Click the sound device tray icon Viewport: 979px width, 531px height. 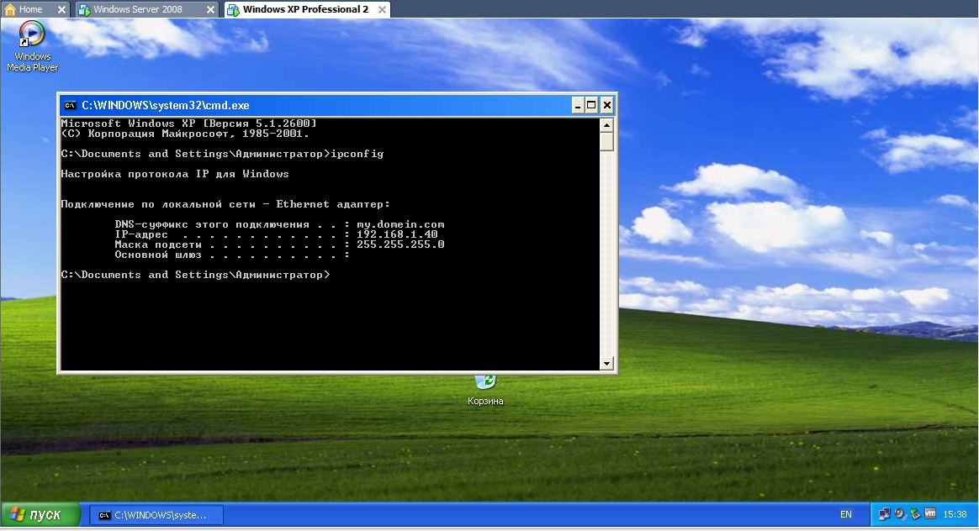click(900, 514)
